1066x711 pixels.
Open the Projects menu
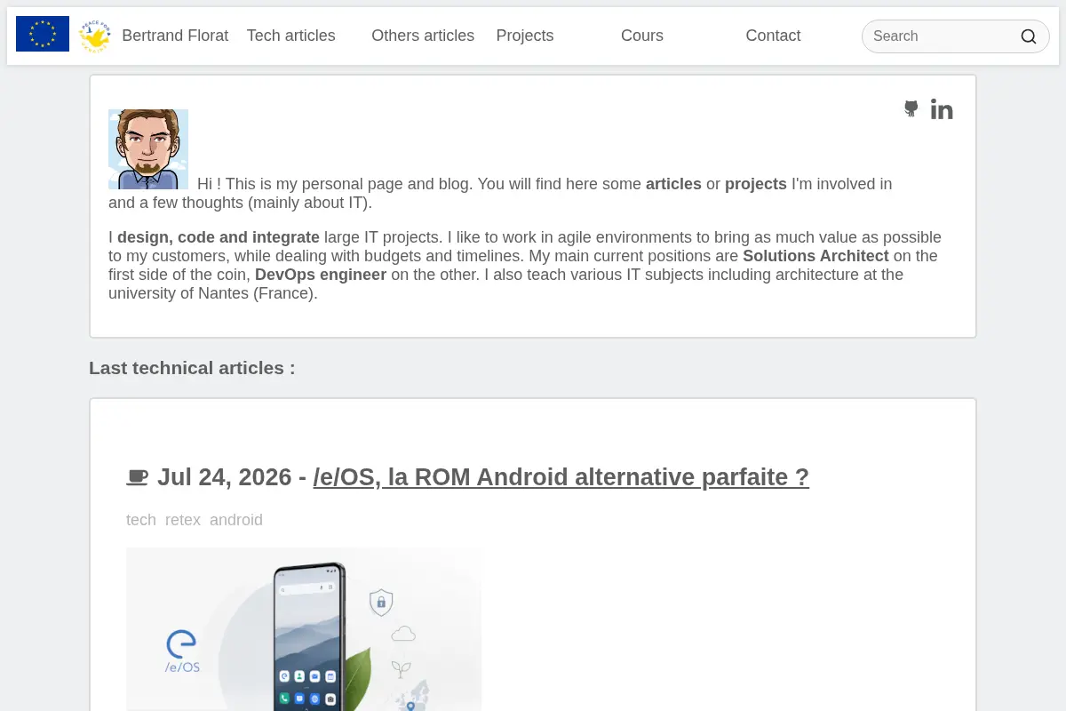pos(525,36)
